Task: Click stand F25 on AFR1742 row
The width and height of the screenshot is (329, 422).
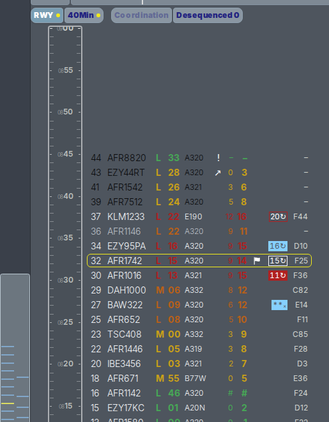Action: 301,261
